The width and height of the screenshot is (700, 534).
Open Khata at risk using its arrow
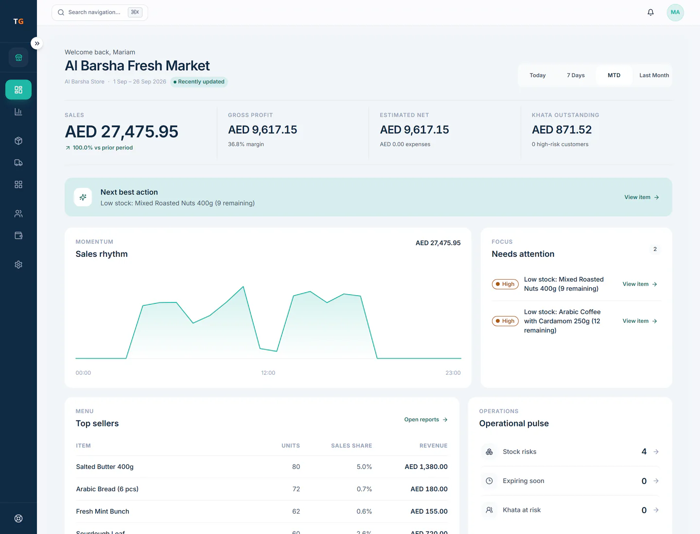pos(656,510)
